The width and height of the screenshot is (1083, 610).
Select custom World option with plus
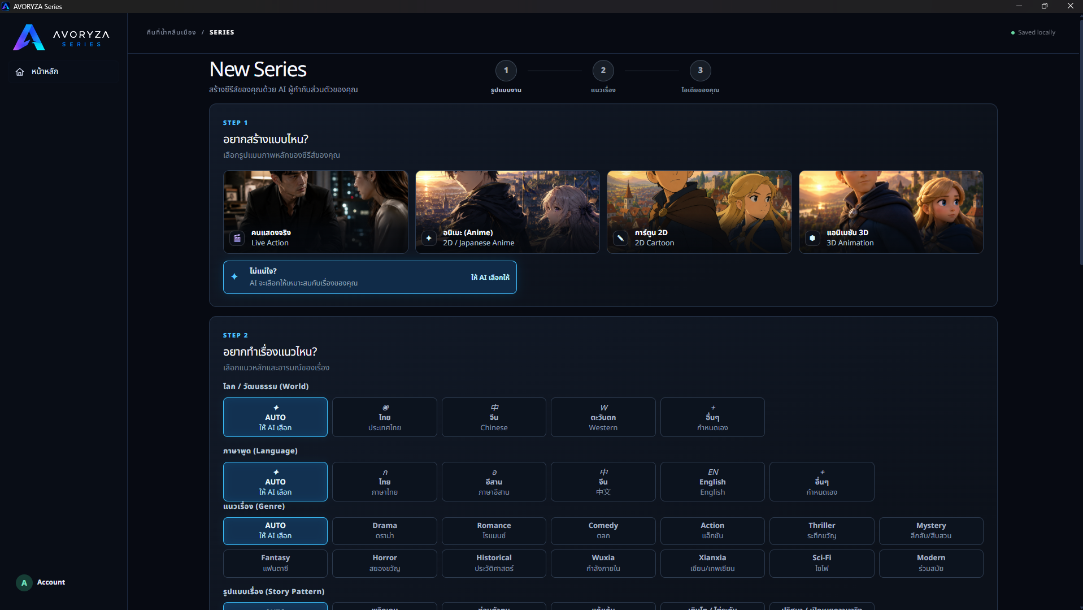(712, 417)
